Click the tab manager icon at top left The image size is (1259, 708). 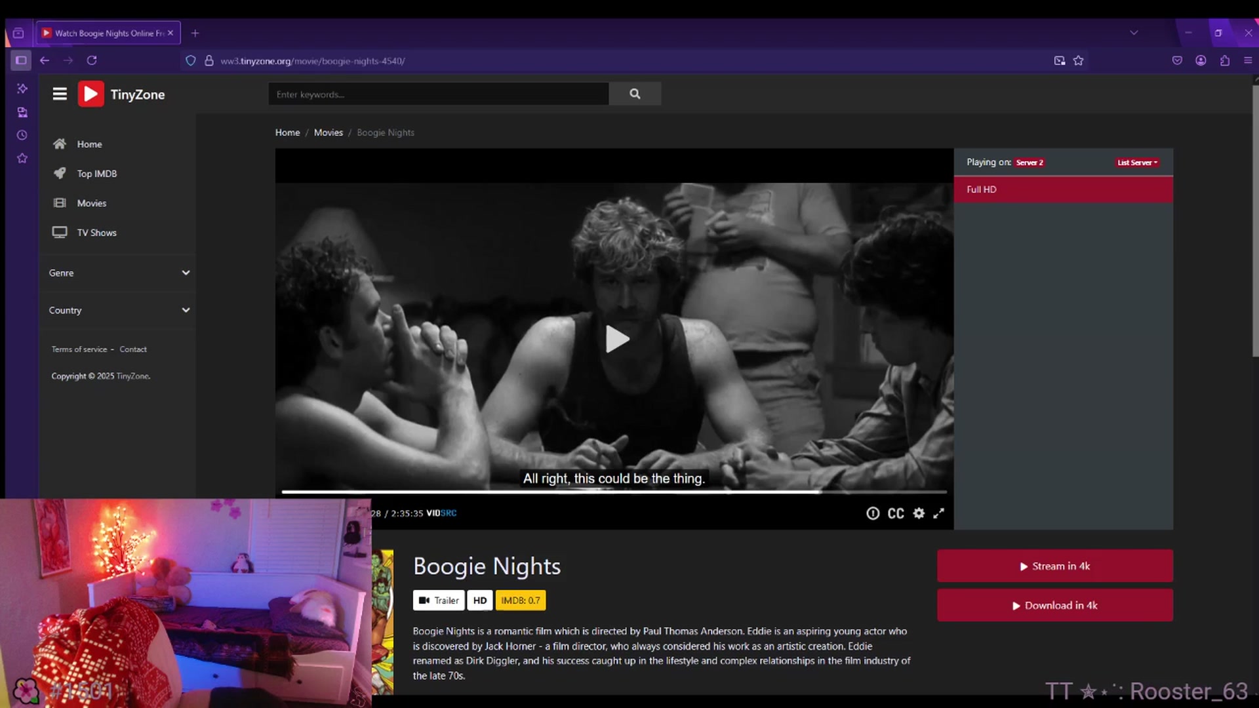[18, 33]
